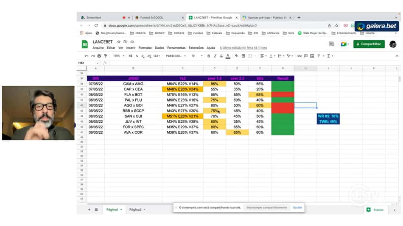
Task: Select cell FLA x BOT
Action: click(133, 95)
